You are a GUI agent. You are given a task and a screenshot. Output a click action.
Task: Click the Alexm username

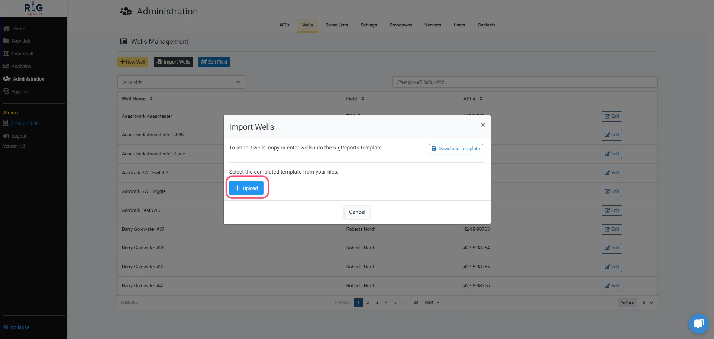[10, 113]
